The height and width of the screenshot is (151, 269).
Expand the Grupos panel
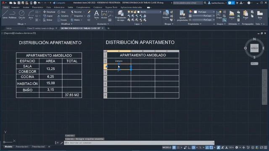[x=221, y=24]
